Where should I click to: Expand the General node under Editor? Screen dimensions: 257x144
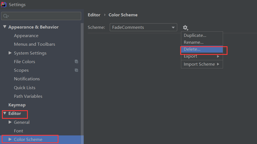10,122
